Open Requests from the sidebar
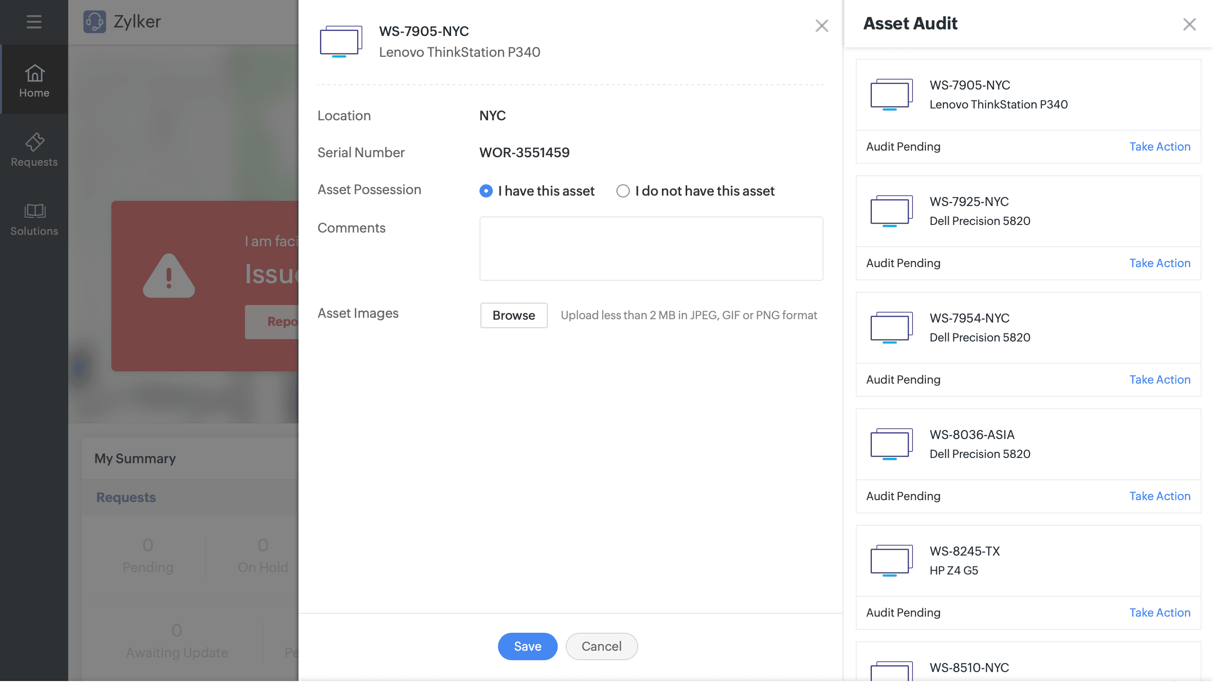Viewport: 1213px width, 682px height. [34, 150]
